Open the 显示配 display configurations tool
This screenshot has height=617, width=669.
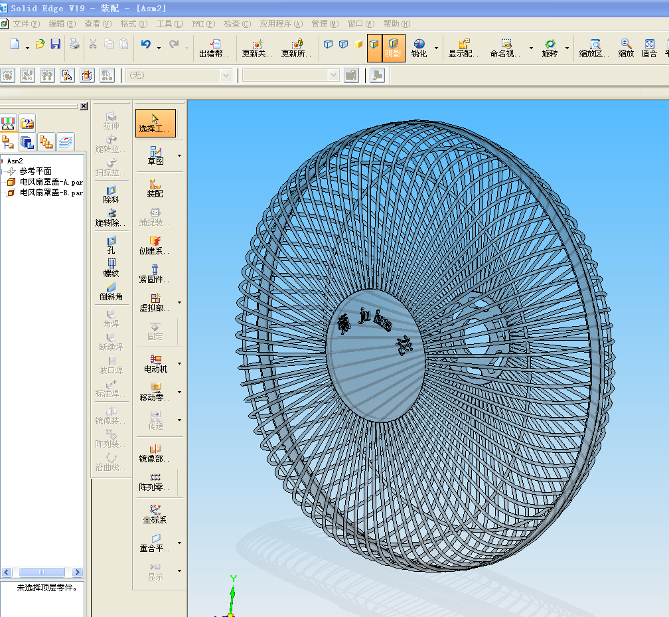coord(463,48)
